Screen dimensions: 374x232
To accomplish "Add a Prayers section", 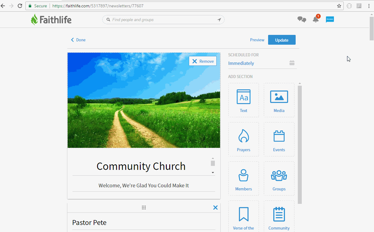I will point(244,139).
